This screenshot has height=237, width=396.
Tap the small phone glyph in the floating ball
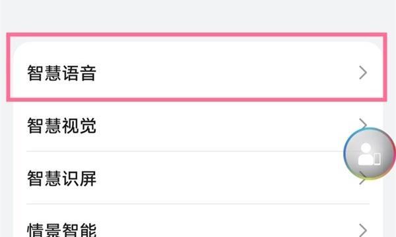377,159
